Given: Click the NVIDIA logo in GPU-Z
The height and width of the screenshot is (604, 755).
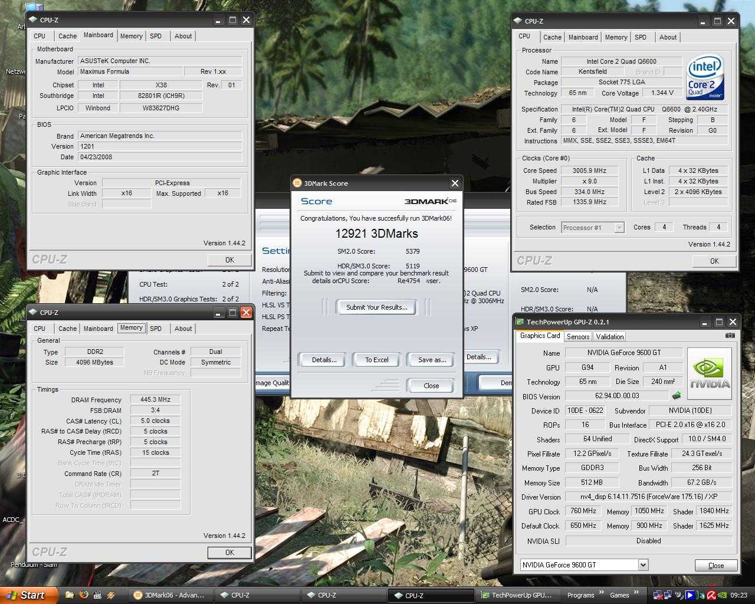Looking at the screenshot, I should (x=709, y=374).
